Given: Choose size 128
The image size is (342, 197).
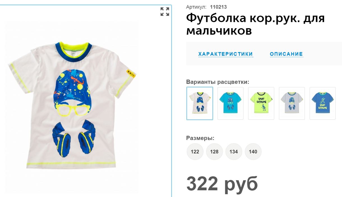Looking at the screenshot, I should click(214, 152).
